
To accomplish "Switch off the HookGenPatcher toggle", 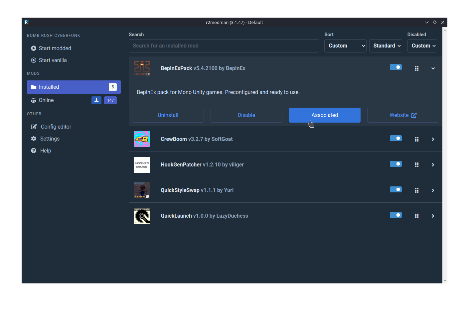I will tap(396, 164).
